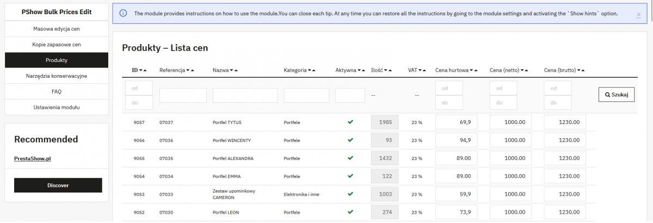Click the reference '07037' cell

click(x=166, y=122)
